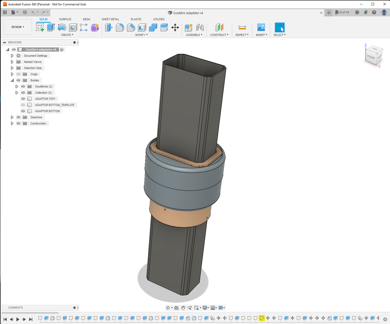Switch to the SURFACE tab

[65, 19]
